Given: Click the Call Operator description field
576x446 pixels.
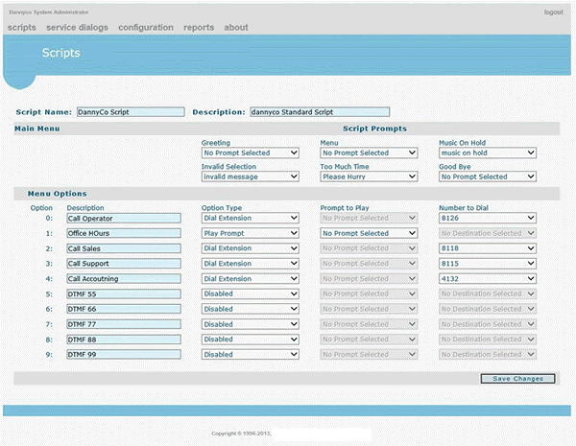Looking at the screenshot, I should pos(124,219).
